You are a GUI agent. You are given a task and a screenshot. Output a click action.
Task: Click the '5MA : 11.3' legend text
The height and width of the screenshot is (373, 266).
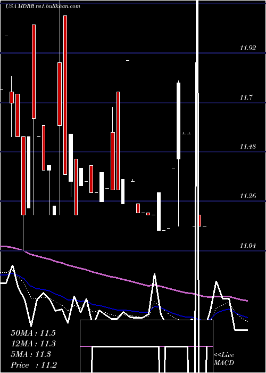click(31, 354)
